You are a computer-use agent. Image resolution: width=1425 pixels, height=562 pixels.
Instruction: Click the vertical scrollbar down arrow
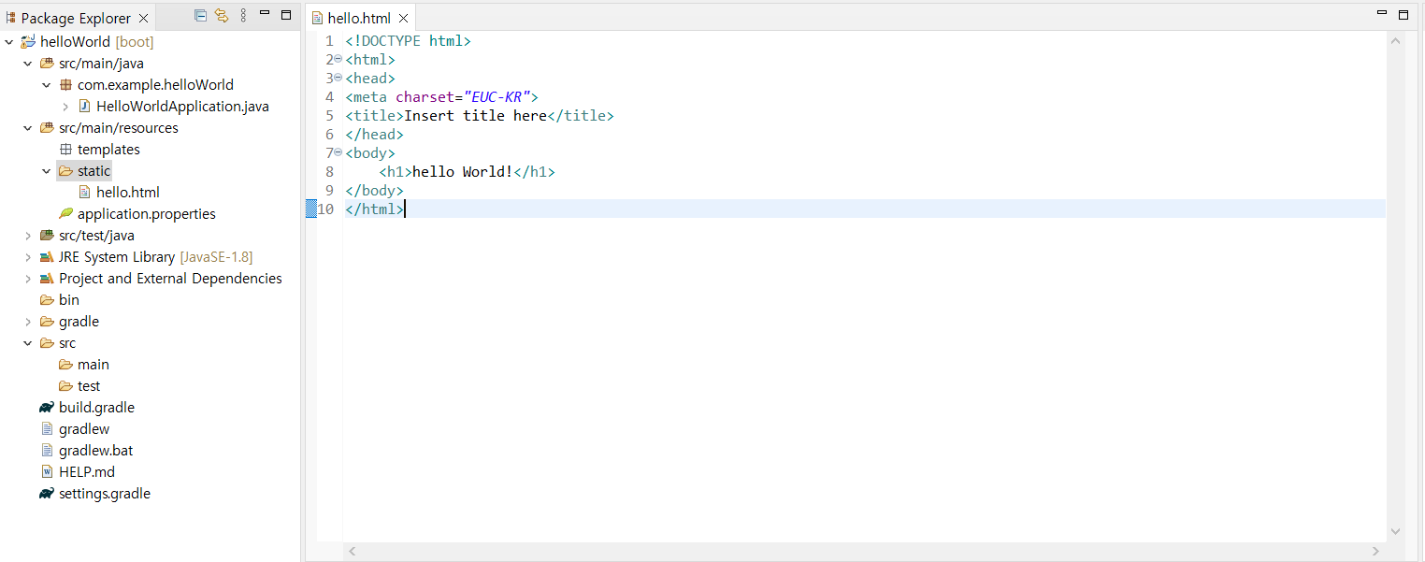(1396, 531)
